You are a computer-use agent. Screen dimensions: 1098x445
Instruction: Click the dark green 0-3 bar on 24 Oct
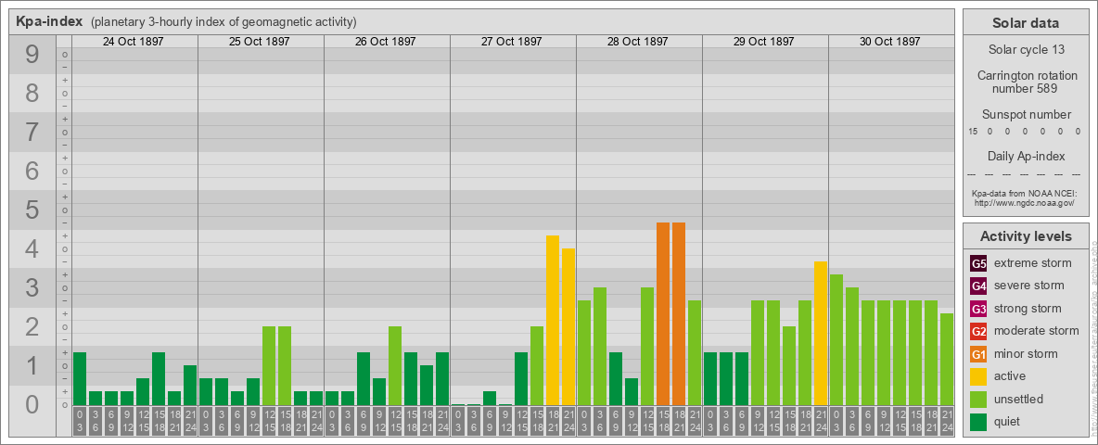tap(80, 379)
